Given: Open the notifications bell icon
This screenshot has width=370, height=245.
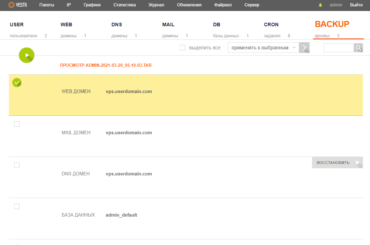Looking at the screenshot, I should tap(320, 5).
